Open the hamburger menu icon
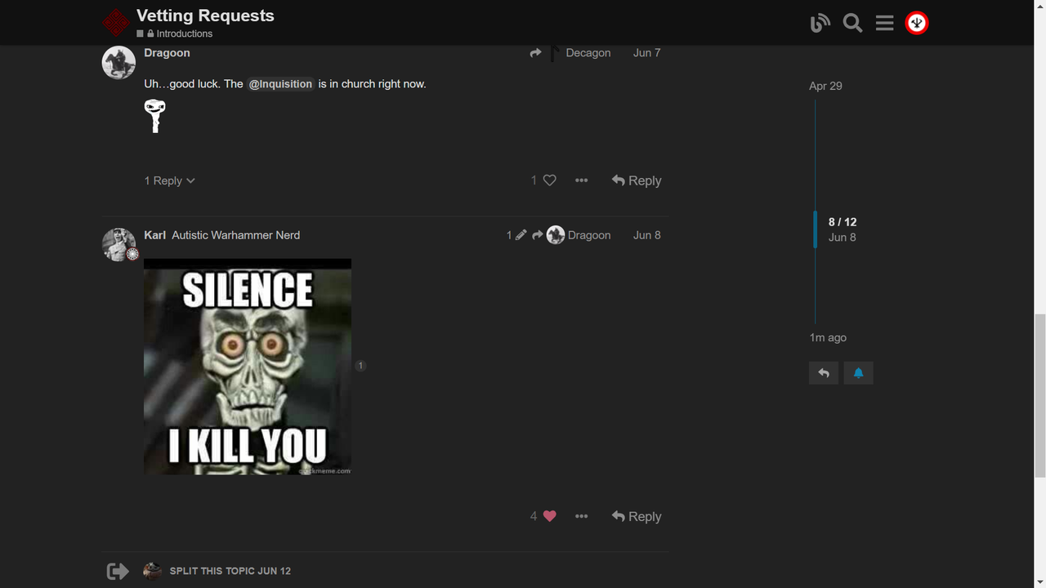The width and height of the screenshot is (1046, 588). pyautogui.click(x=884, y=23)
